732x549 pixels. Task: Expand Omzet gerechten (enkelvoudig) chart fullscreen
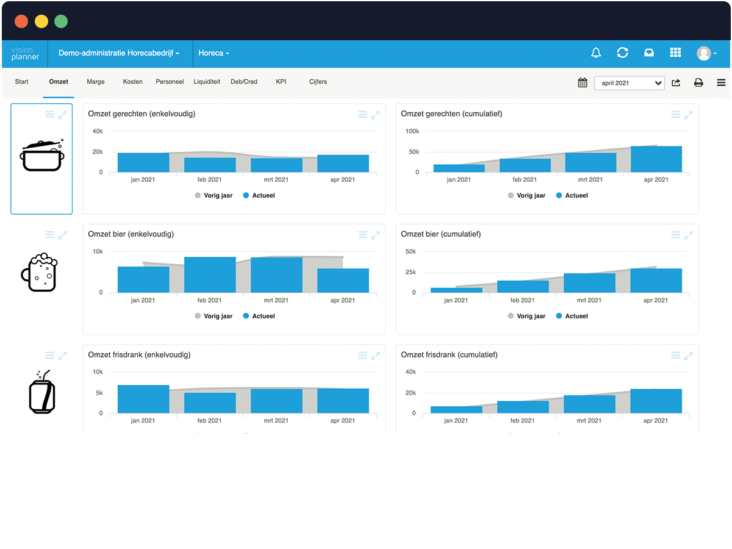[x=375, y=114]
